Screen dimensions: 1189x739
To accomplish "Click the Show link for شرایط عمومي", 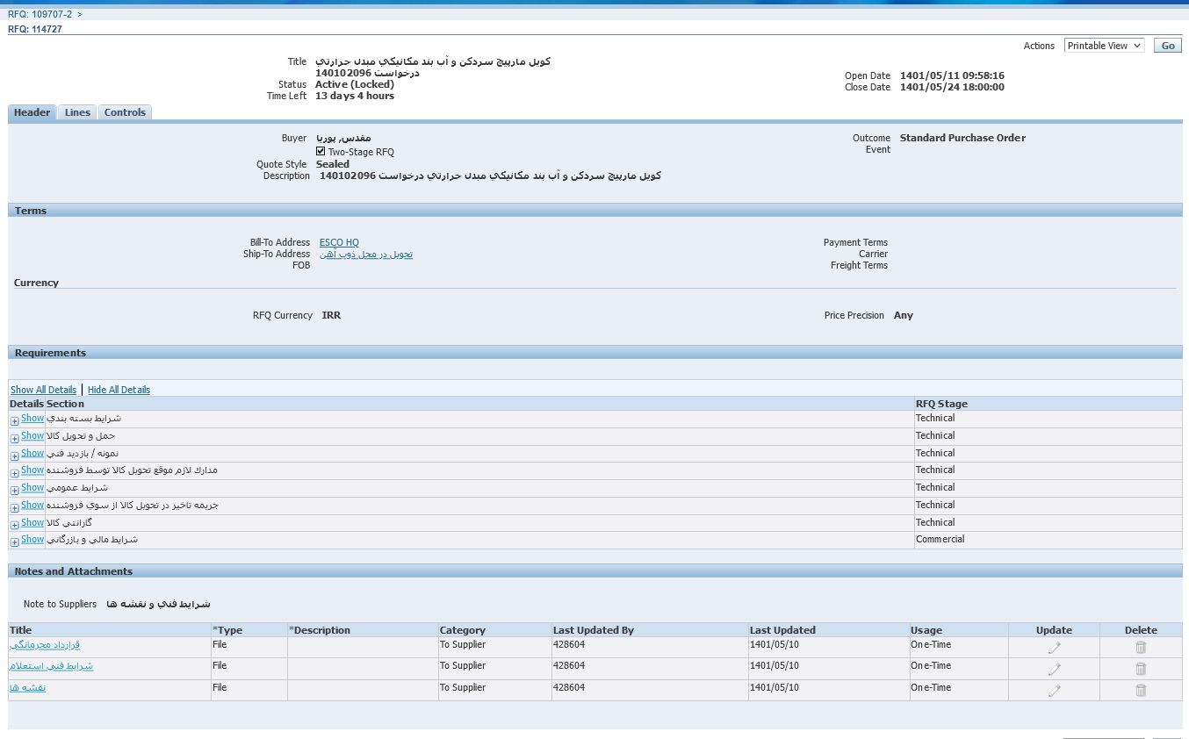I will tap(32, 487).
